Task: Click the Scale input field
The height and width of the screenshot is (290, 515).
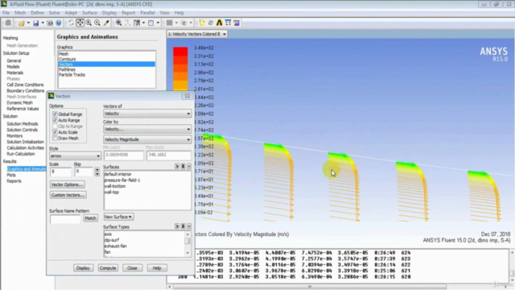Action: point(60,172)
